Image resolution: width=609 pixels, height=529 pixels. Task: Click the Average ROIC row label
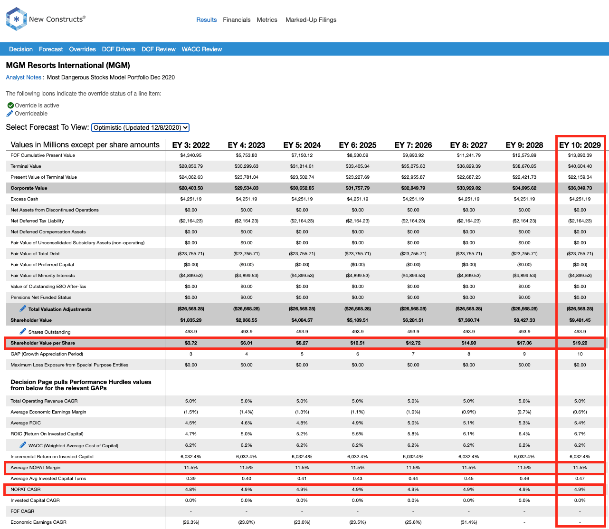26,423
